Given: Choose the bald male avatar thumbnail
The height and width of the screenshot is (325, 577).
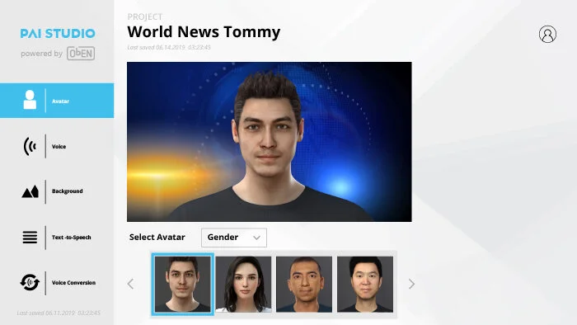Looking at the screenshot, I should click(304, 284).
